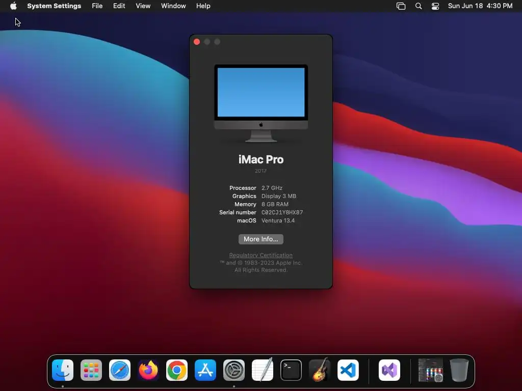This screenshot has width=522, height=391.
Task: Open Control Center in menu bar
Action: [435, 6]
